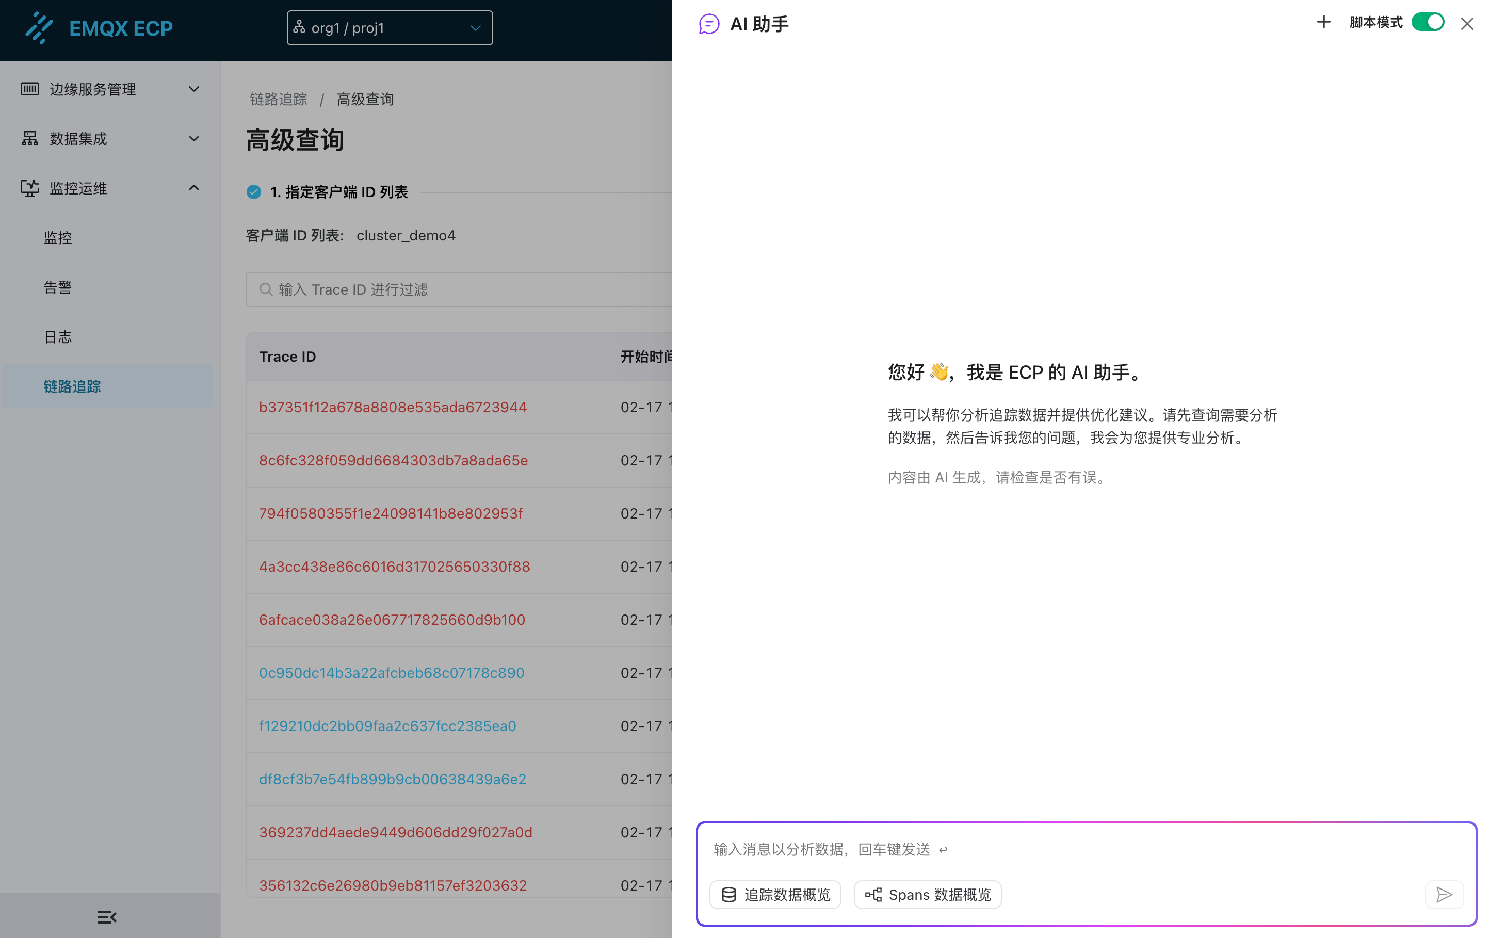Start a new conversation with the plus icon
Viewport: 1490px width, 938px height.
[x=1323, y=22]
